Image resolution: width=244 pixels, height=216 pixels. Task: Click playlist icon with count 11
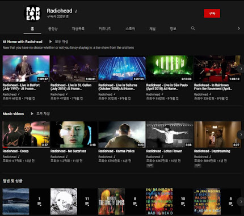pyautogui.click(x=87, y=204)
